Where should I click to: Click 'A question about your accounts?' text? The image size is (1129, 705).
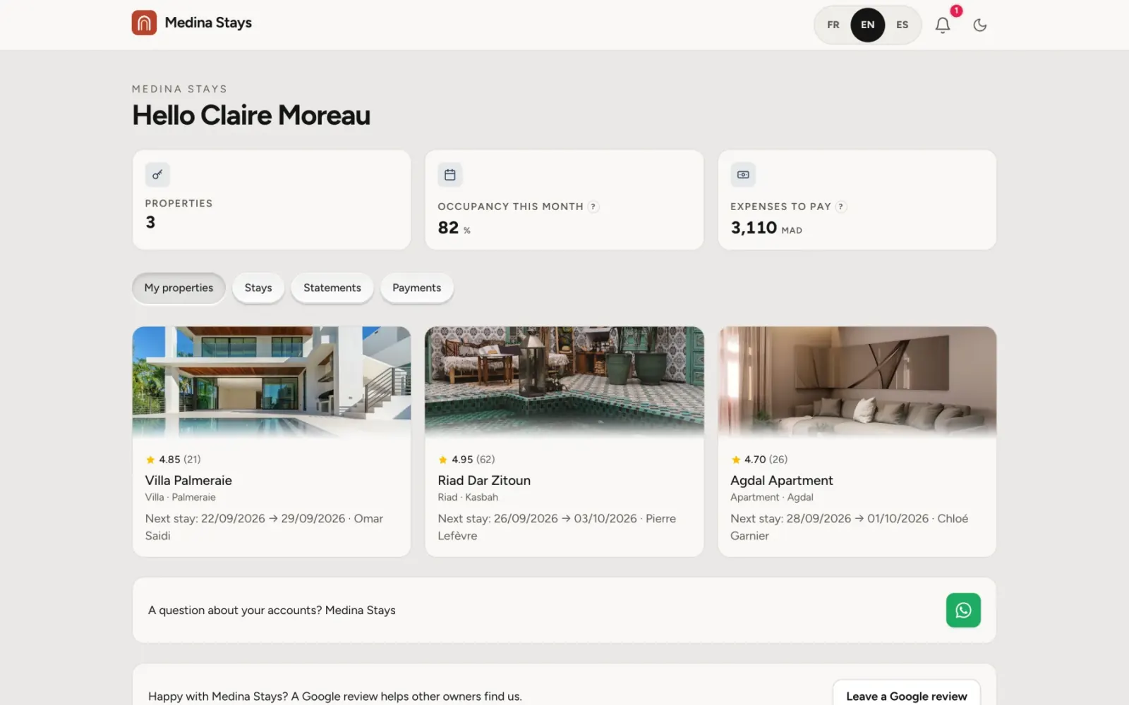point(235,610)
